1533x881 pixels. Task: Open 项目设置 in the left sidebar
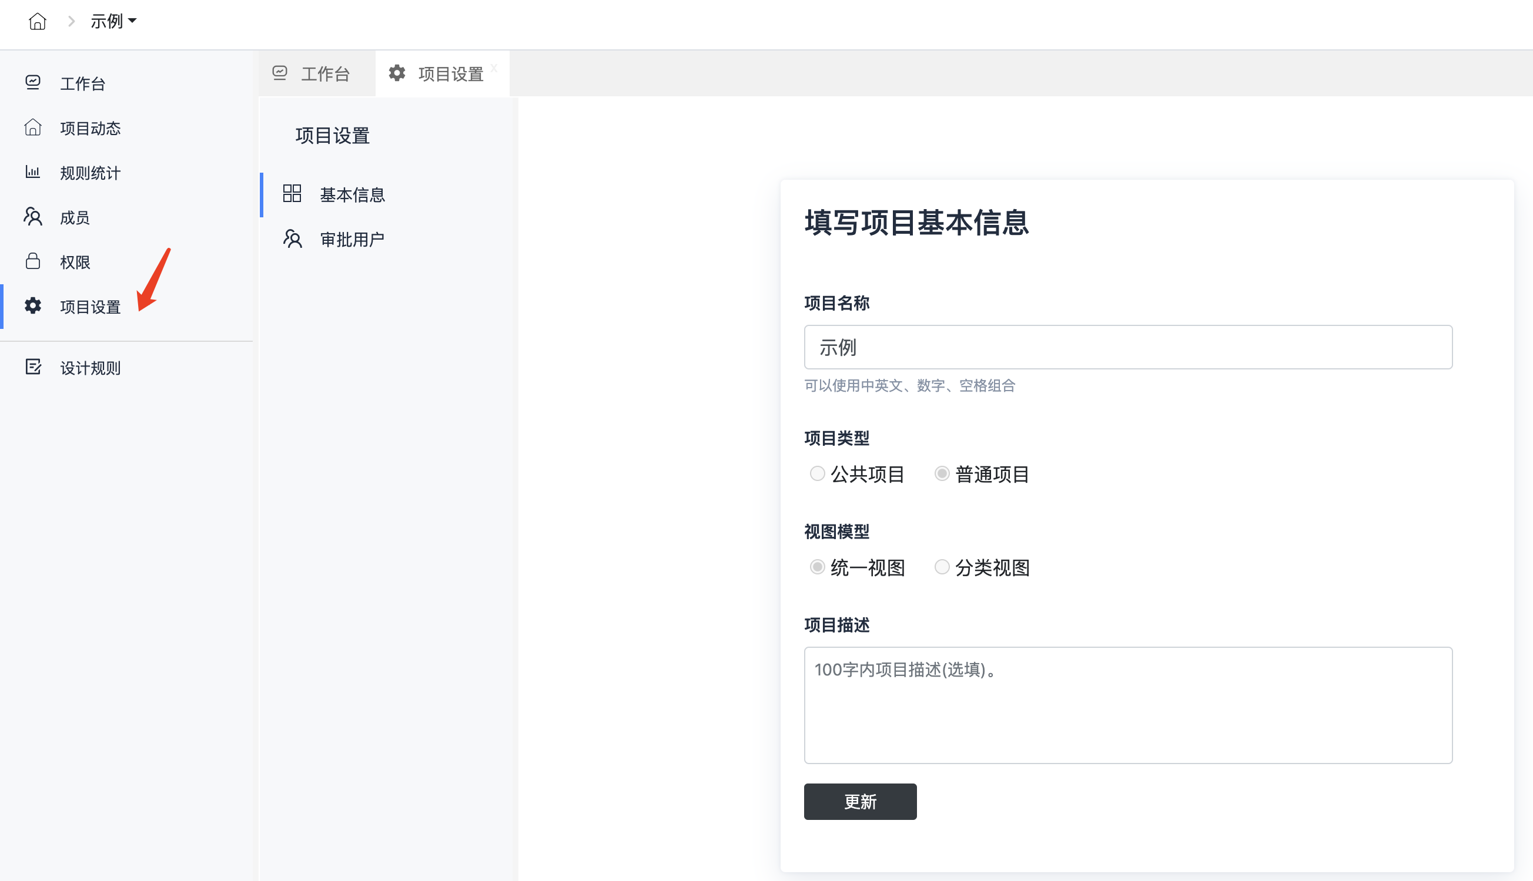(89, 307)
